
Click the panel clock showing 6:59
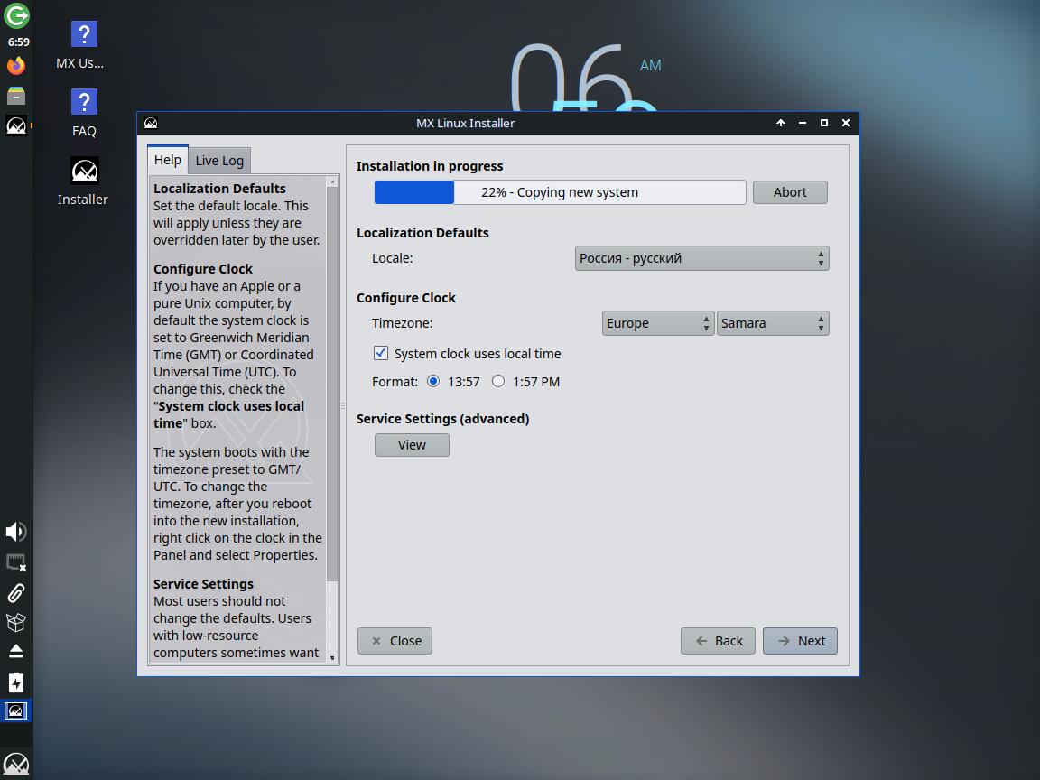pos(18,42)
